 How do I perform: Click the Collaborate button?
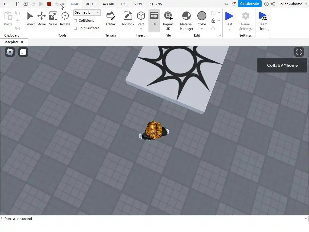250,4
